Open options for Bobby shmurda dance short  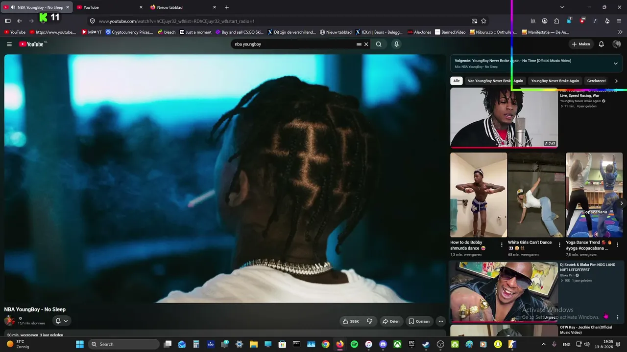point(502,244)
